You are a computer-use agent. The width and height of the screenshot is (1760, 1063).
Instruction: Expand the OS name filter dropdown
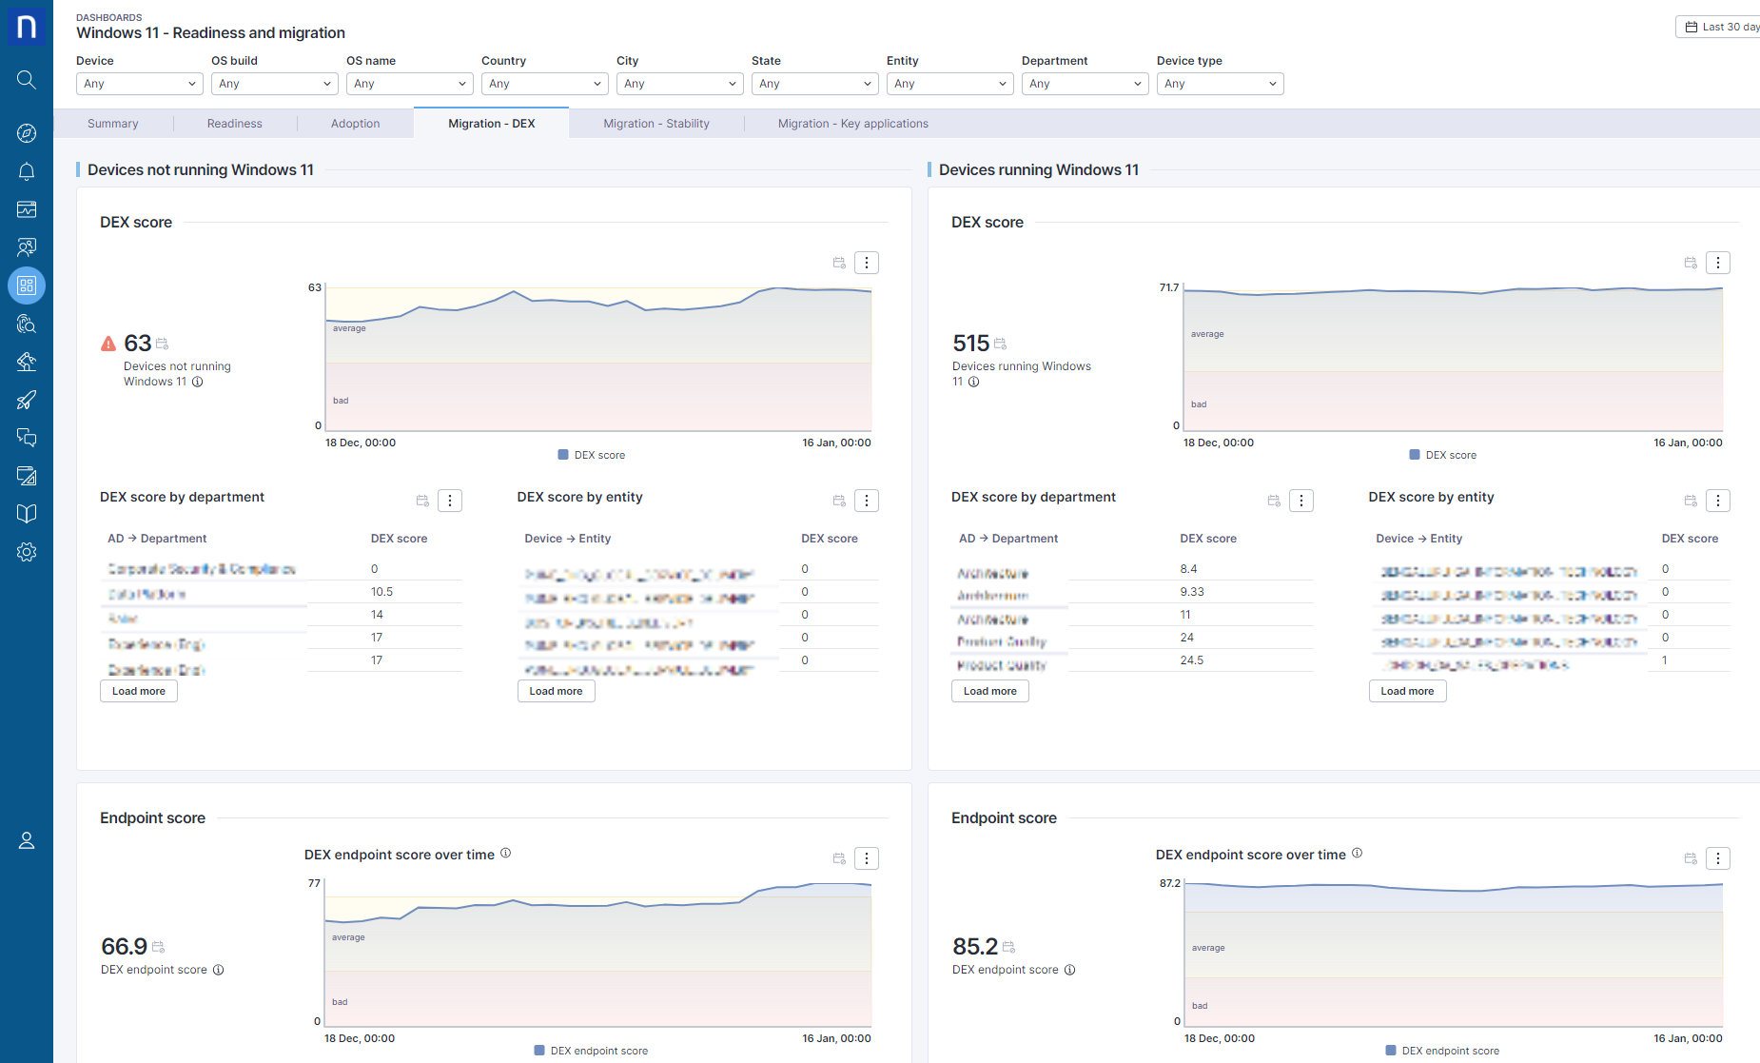(410, 84)
